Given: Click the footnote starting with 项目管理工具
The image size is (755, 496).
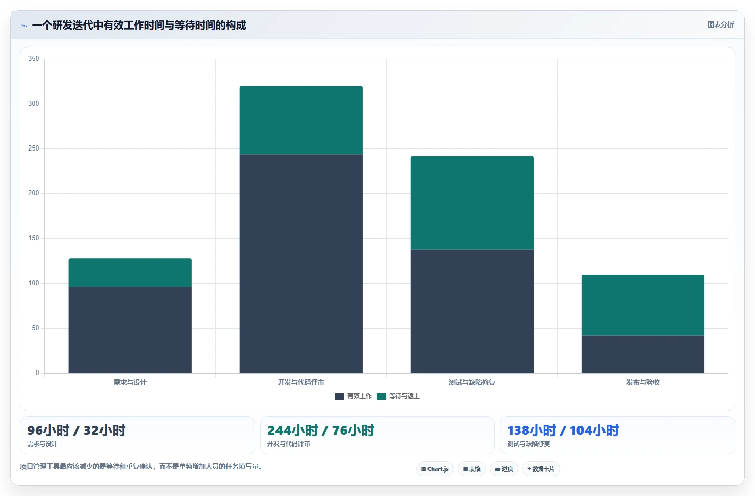Looking at the screenshot, I should click(141, 466).
